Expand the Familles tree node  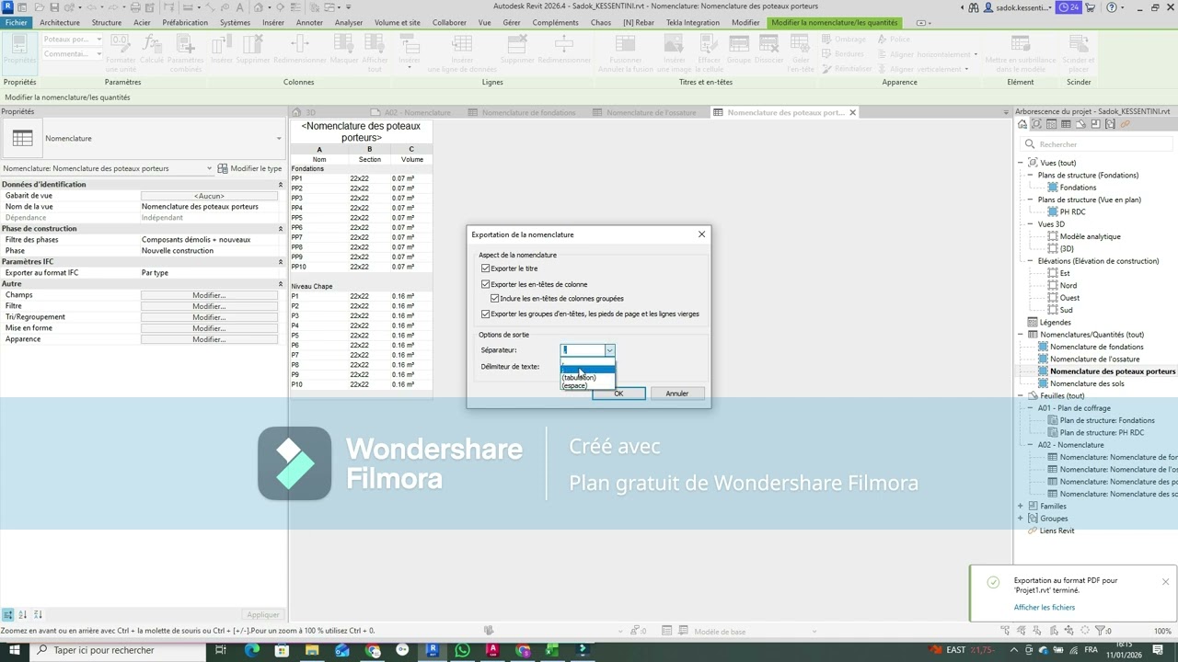[x=1021, y=506]
